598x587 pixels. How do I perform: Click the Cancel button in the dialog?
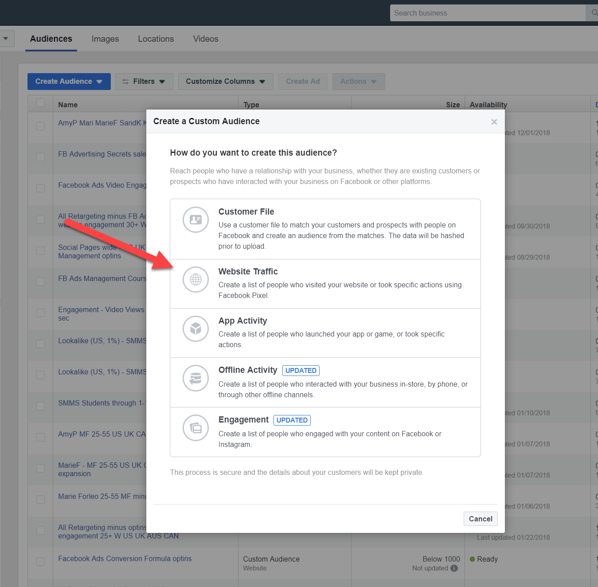pyautogui.click(x=481, y=519)
